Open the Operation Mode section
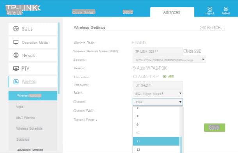 pyautogui.click(x=33, y=42)
